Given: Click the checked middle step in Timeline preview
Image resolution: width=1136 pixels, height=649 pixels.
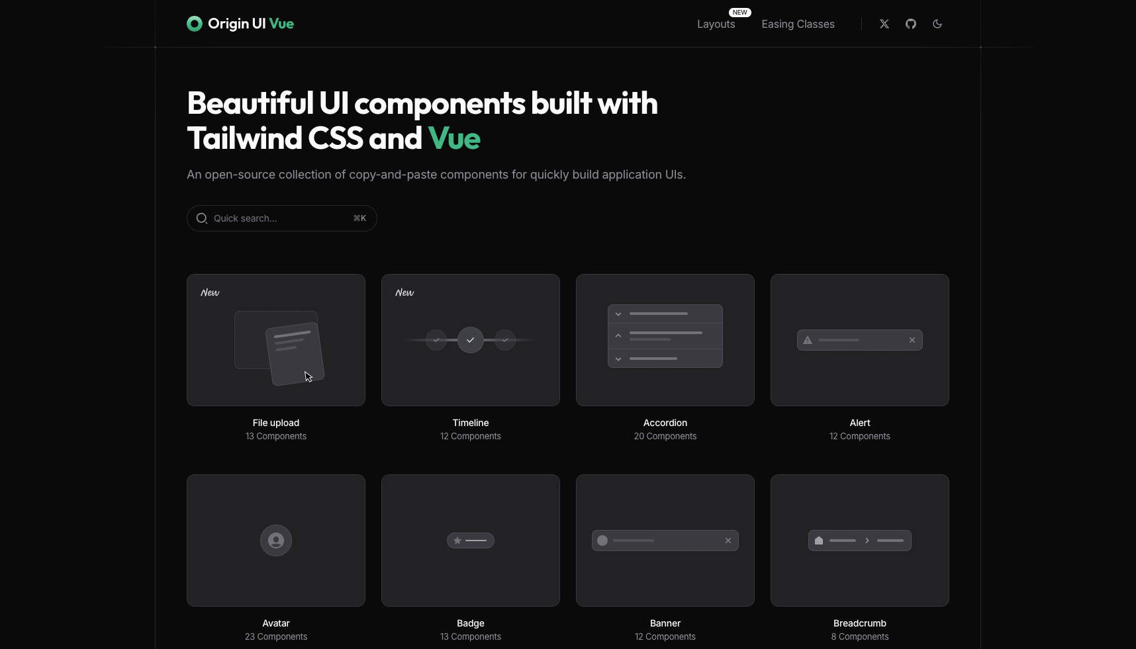Looking at the screenshot, I should point(470,340).
